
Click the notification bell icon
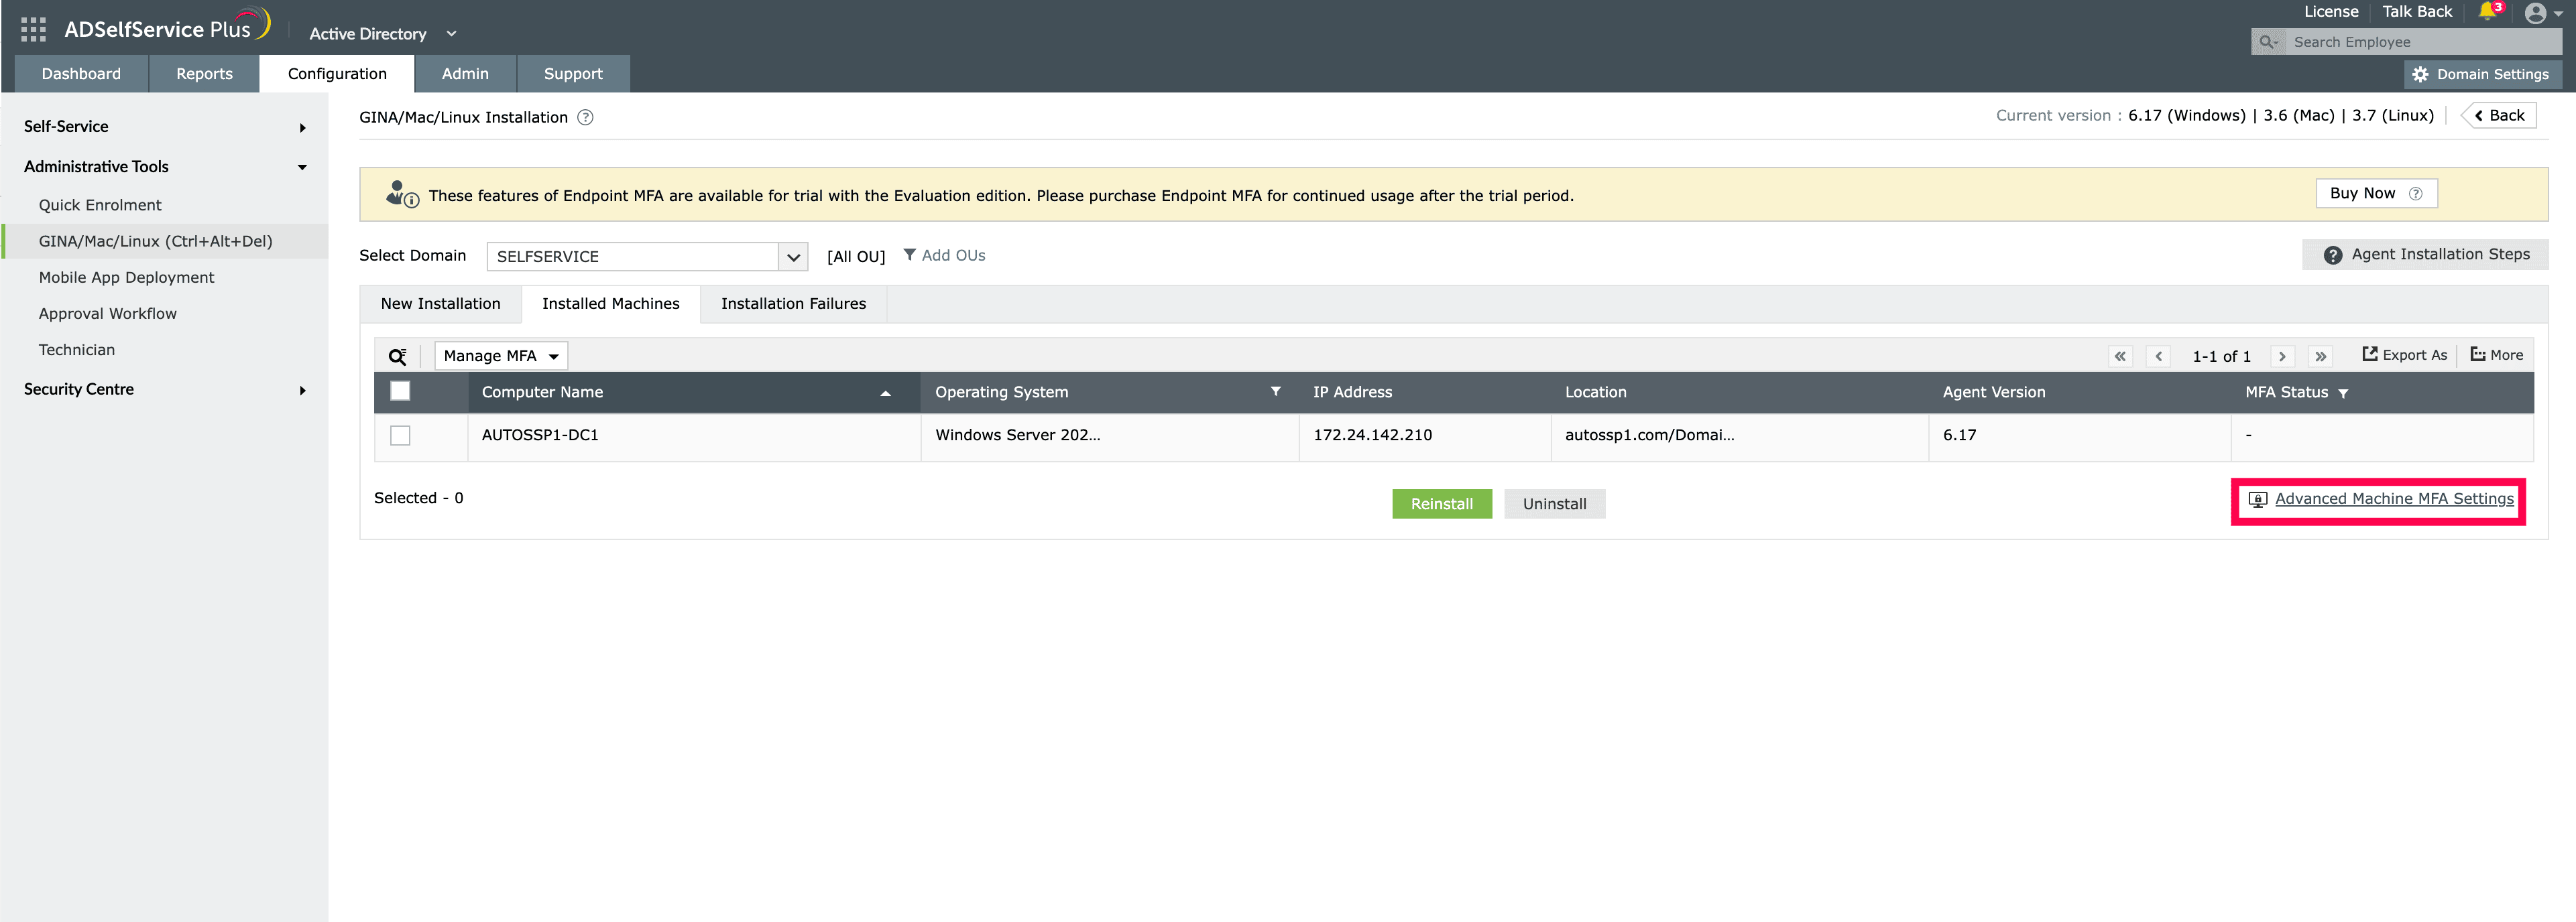pyautogui.click(x=2486, y=12)
